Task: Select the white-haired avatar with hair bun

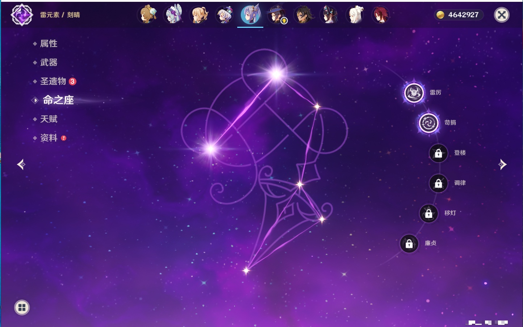Action: pyautogui.click(x=355, y=15)
